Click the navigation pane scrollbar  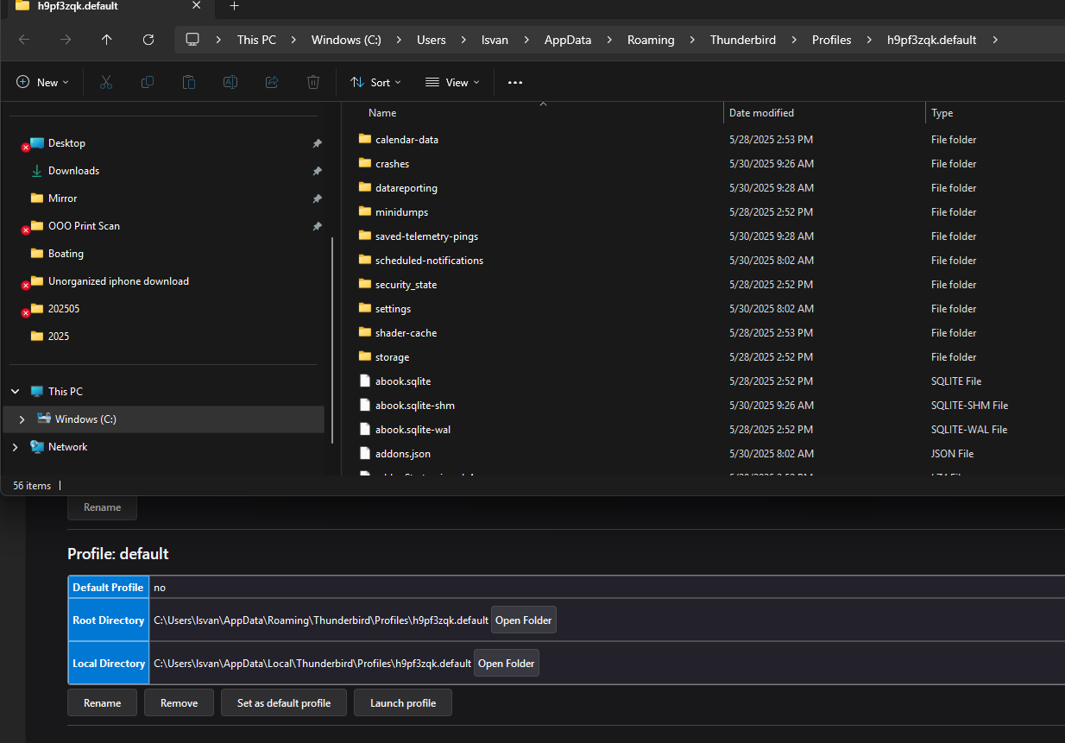332,341
